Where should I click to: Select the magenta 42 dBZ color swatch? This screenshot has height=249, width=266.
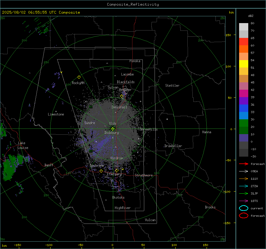click(x=244, y=93)
